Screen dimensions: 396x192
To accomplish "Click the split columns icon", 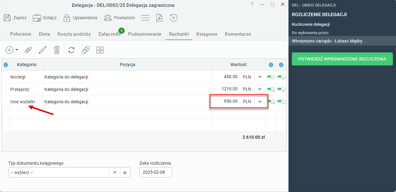I will point(100,50).
